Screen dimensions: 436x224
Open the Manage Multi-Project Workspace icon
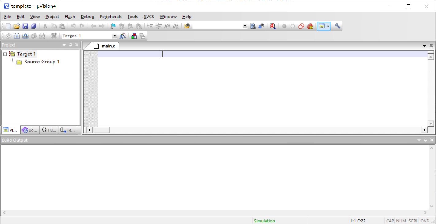coord(142,36)
